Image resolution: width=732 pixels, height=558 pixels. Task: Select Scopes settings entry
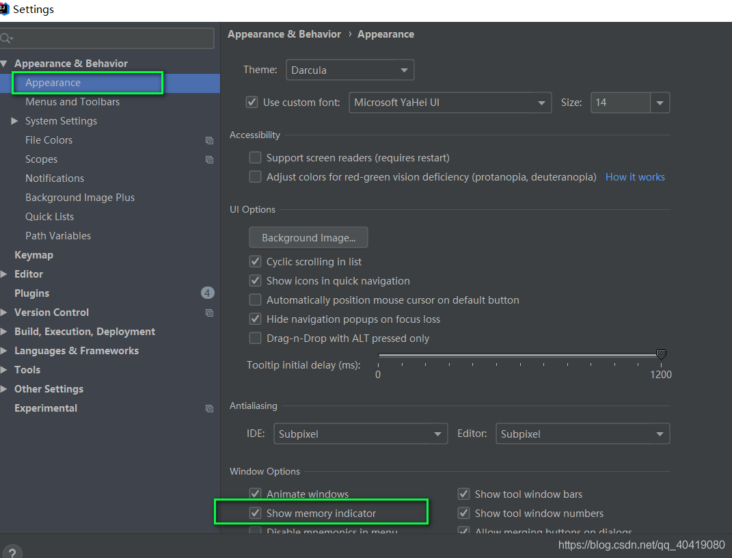pos(41,159)
